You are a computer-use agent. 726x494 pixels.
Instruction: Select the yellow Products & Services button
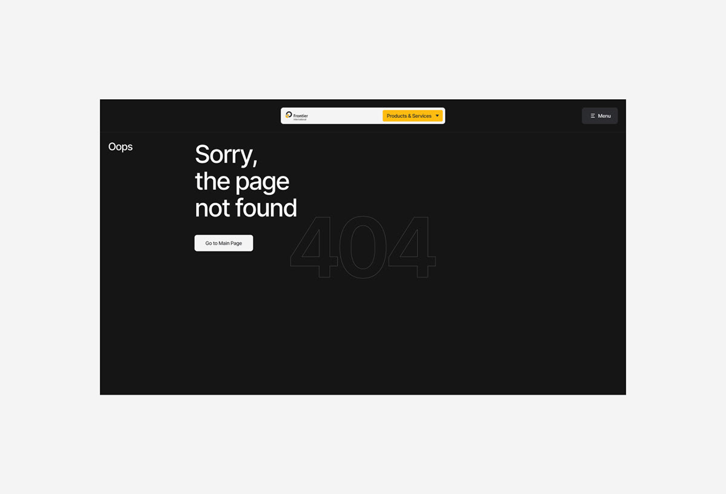click(413, 116)
